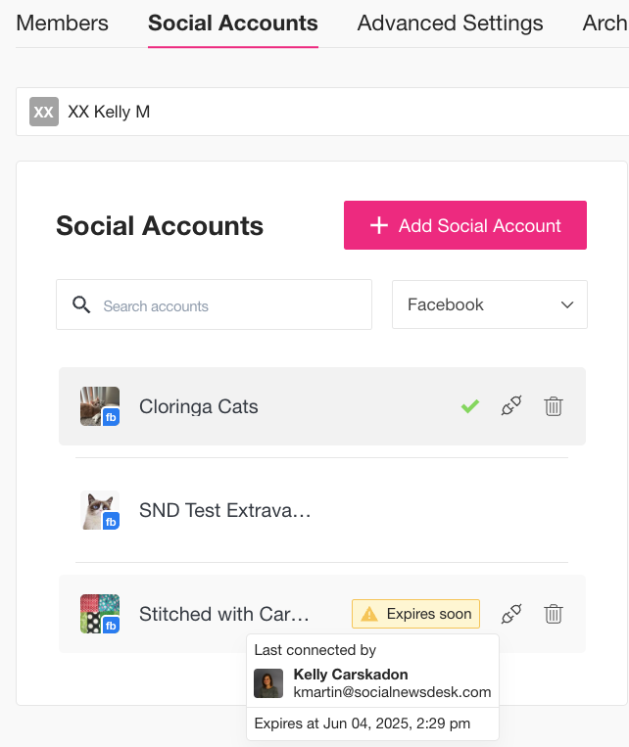Delete Stitched with Car… using trash icon
The image size is (629, 747).
point(554,614)
